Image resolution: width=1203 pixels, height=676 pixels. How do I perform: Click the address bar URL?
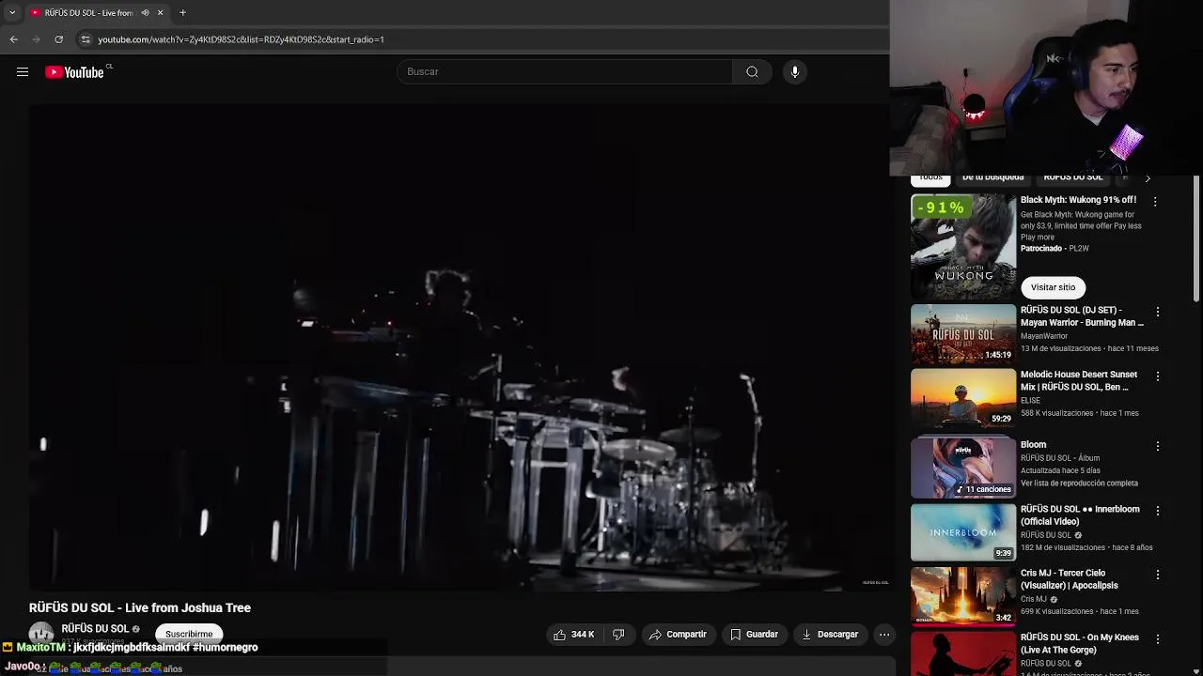click(x=242, y=39)
